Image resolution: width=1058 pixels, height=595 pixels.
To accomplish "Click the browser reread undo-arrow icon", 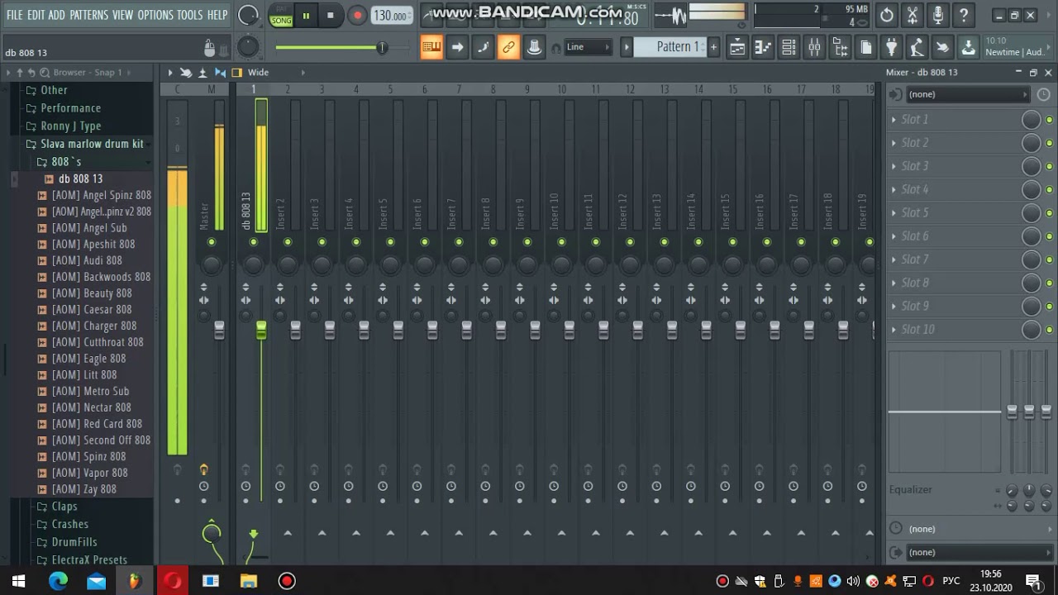I will pos(31,73).
